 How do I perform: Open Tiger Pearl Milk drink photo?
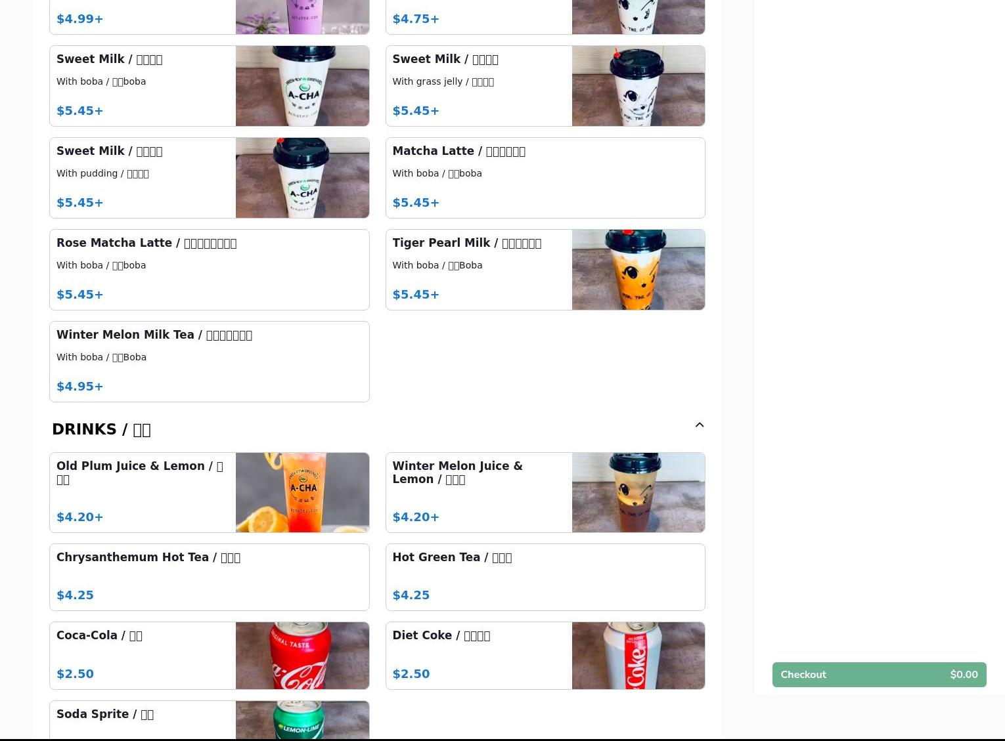(x=638, y=270)
